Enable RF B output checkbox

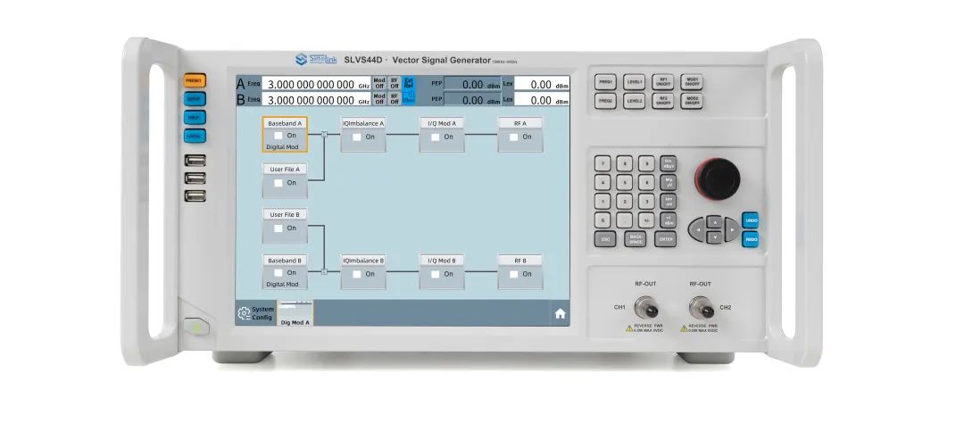point(513,274)
